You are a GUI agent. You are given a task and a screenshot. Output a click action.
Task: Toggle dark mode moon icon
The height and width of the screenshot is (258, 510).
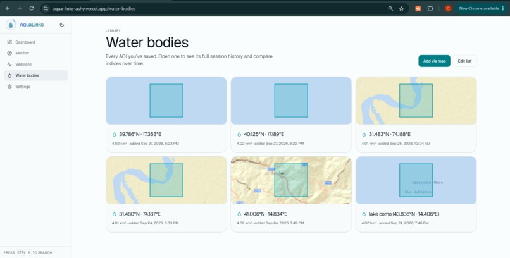(x=62, y=25)
